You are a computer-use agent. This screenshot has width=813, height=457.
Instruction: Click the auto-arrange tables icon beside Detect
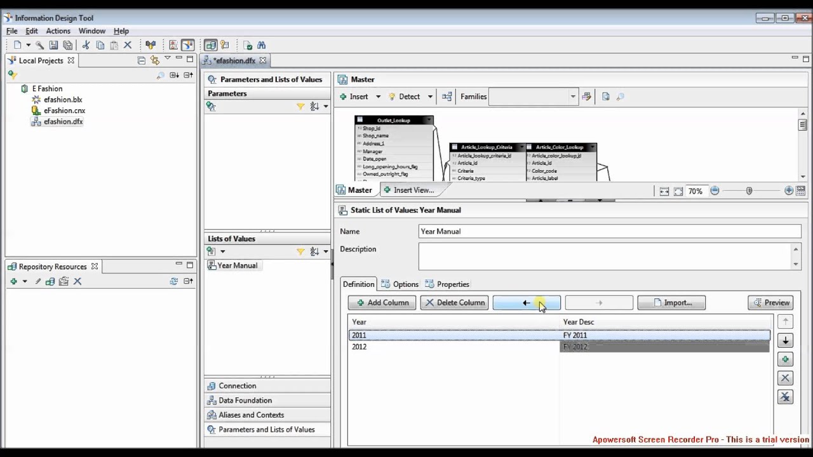coord(447,96)
